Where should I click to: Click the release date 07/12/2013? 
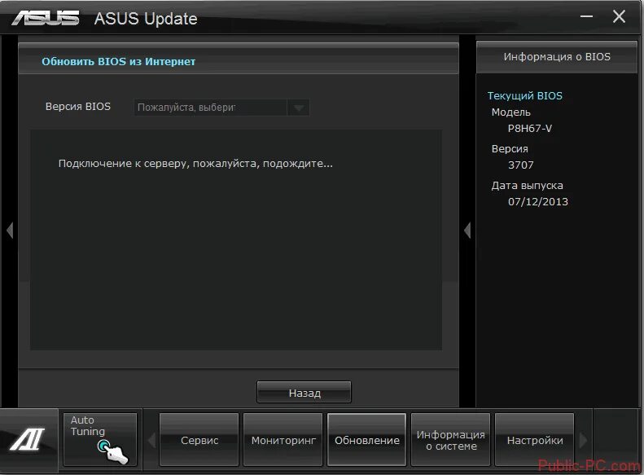pyautogui.click(x=538, y=201)
